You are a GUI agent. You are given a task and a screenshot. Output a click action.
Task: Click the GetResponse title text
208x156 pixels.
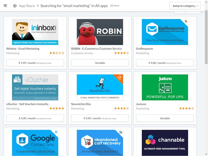144,49
